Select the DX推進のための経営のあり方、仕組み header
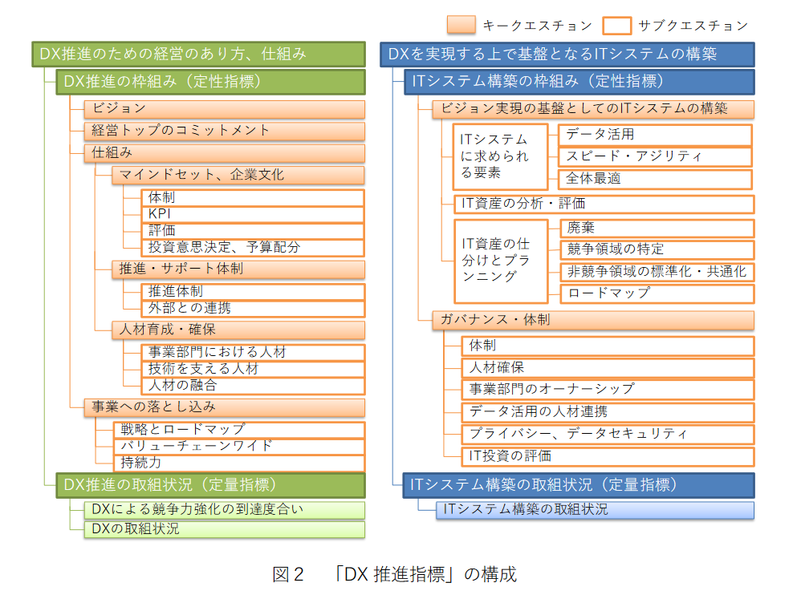Screen dimensions: 801x599 tap(198, 54)
